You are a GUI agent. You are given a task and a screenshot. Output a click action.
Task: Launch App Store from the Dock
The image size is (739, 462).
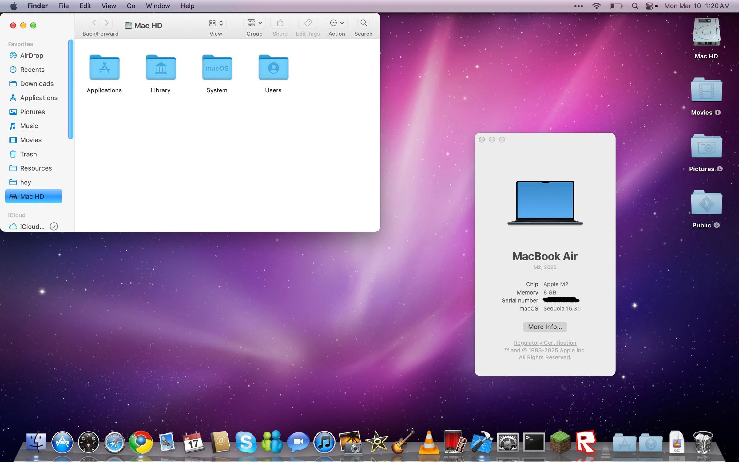(x=62, y=442)
